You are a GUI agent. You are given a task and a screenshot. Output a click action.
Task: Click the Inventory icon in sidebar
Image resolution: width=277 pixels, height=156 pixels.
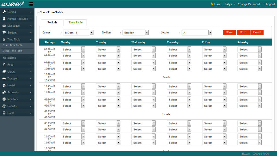4,99
